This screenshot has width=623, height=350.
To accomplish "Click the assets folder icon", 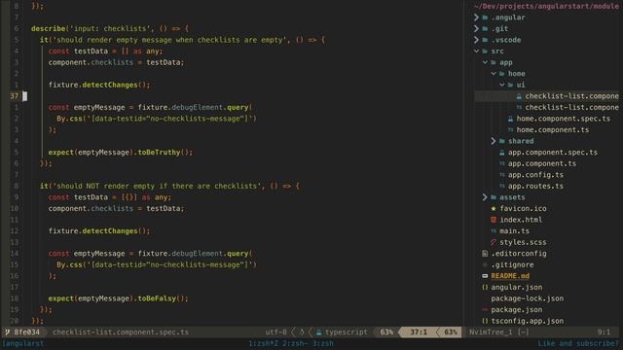I will (x=494, y=197).
